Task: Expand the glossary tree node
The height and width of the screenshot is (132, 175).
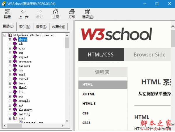Action: click(10, 109)
